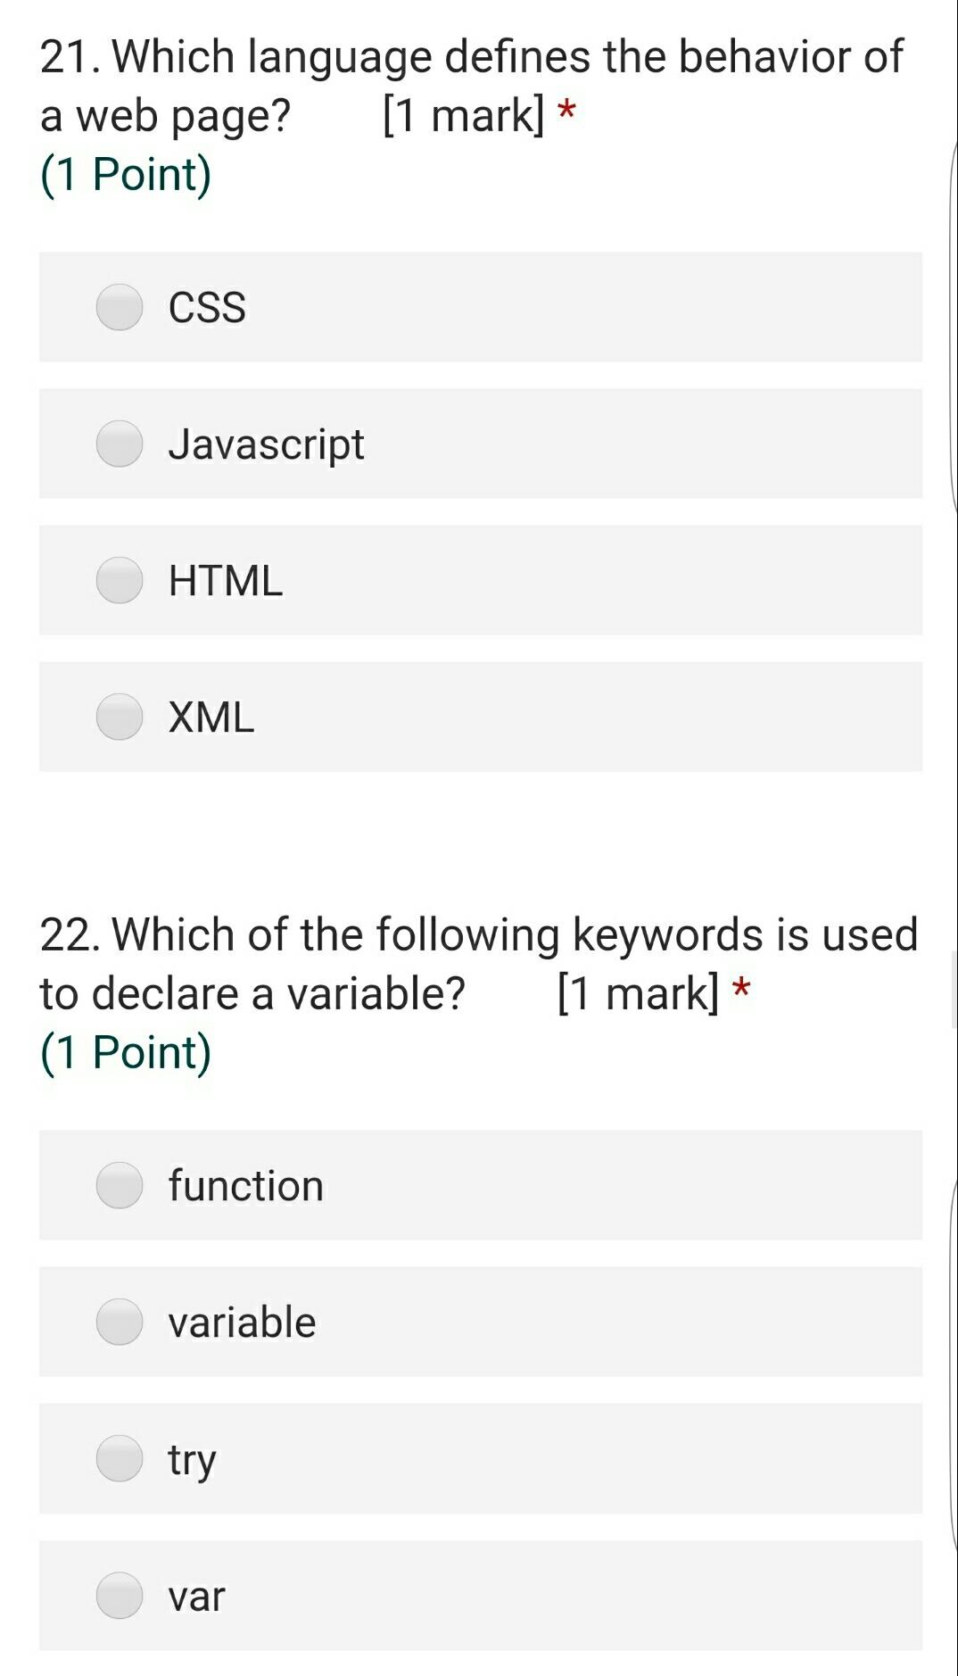Screen dimensions: 958x1676
Task: Click the (1 Point) label under question 22
Action: point(126,1052)
